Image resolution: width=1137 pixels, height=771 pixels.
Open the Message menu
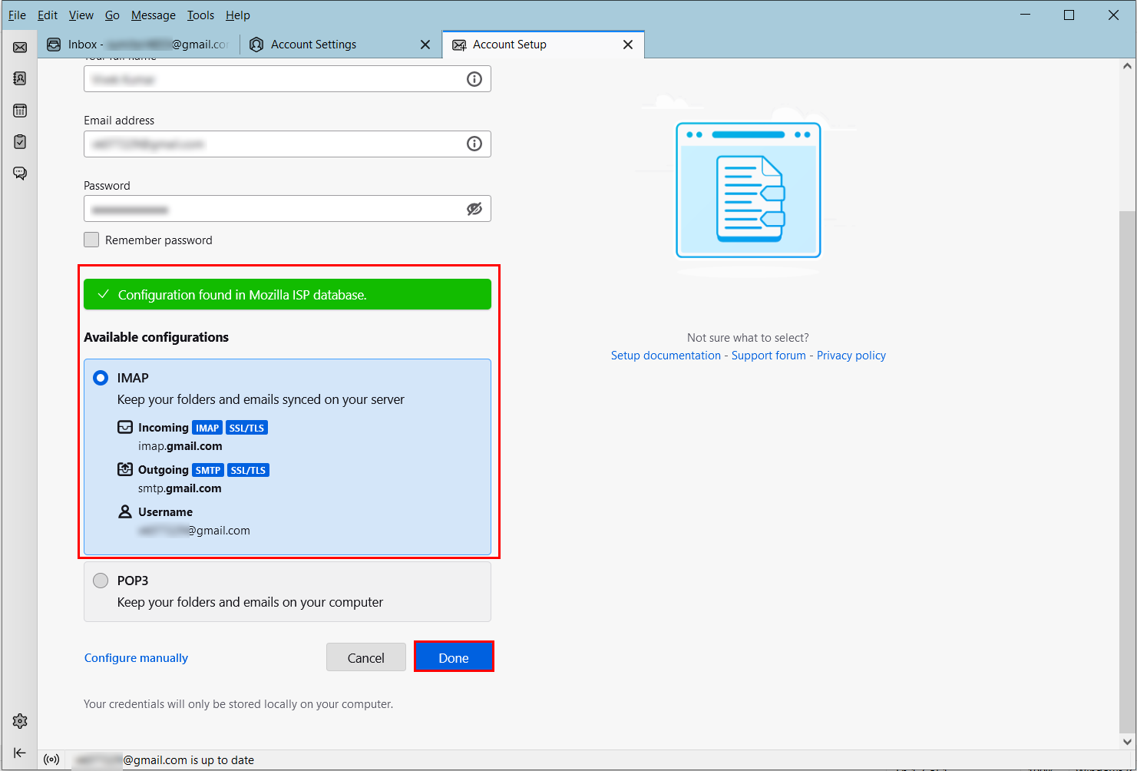(x=153, y=15)
